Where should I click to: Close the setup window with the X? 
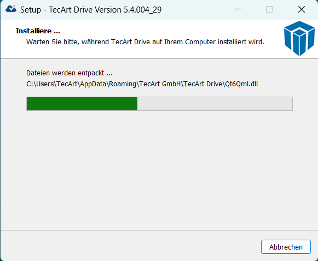coord(302,9)
